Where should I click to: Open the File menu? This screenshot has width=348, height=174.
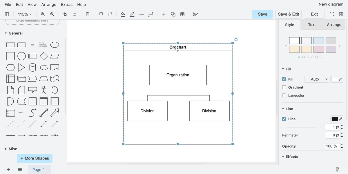pos(8,4)
